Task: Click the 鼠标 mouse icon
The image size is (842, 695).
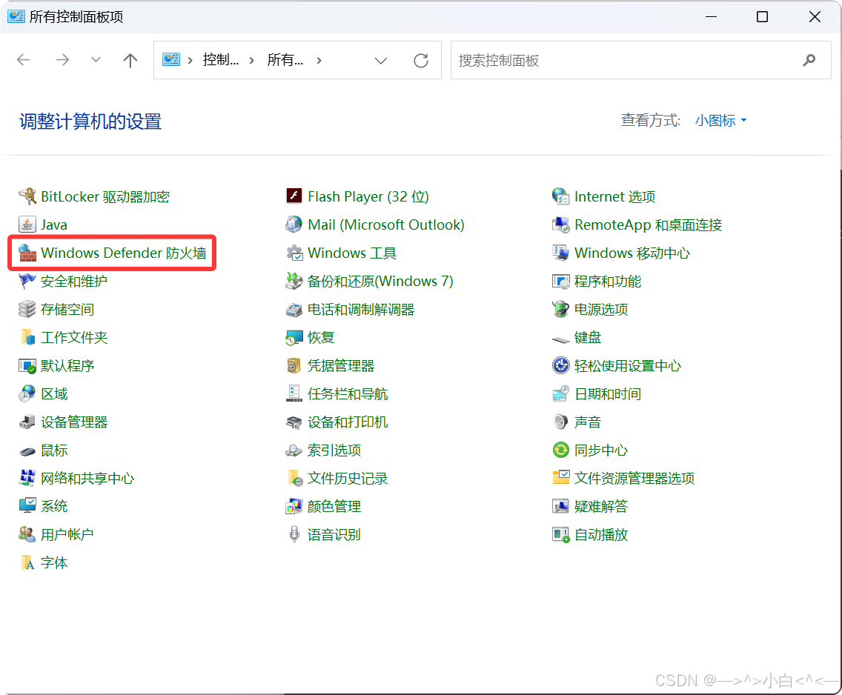Action: click(x=27, y=450)
